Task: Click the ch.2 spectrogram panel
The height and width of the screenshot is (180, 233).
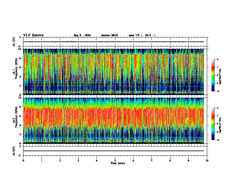Action: [114, 121]
